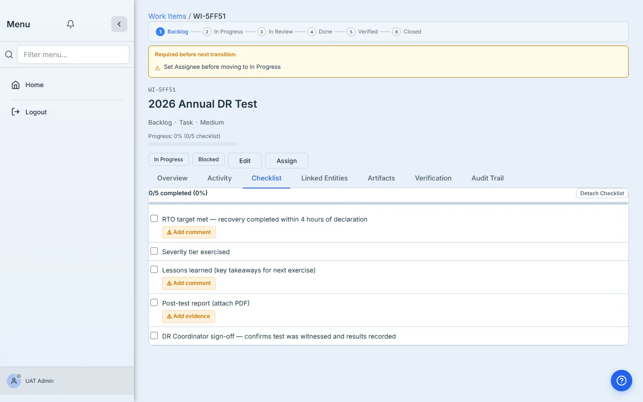Select the Checklist tab
Image resolution: width=643 pixels, height=402 pixels.
[267, 178]
